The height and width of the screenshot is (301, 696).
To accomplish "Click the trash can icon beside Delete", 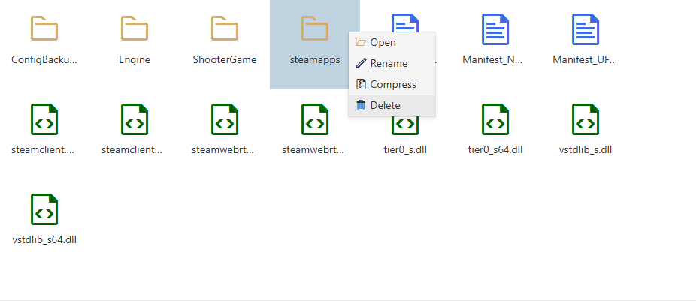I will (x=361, y=106).
